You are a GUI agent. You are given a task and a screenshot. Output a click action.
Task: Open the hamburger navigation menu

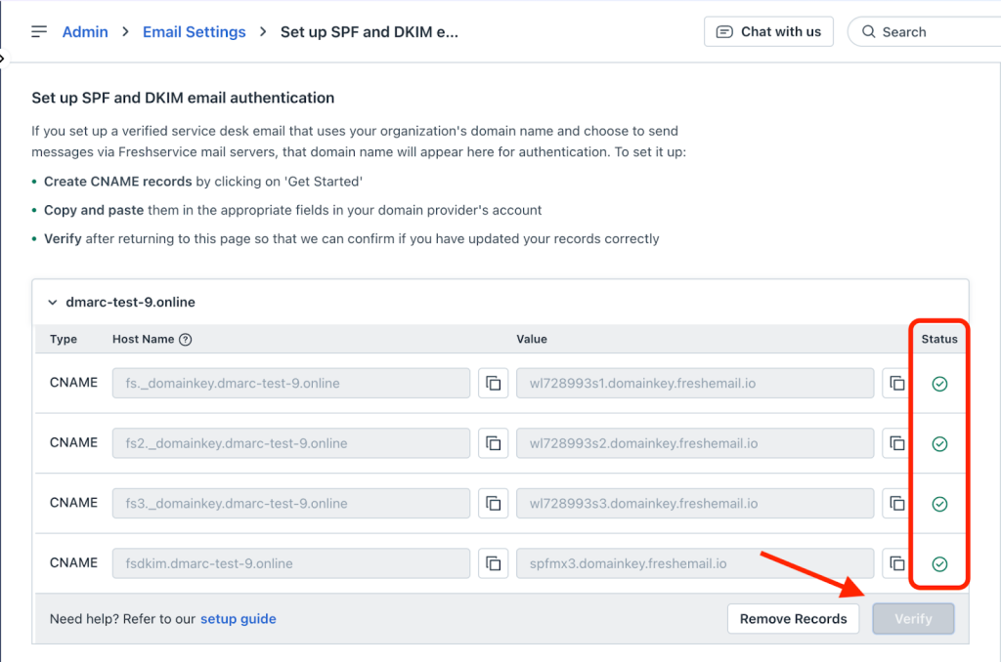coord(39,32)
